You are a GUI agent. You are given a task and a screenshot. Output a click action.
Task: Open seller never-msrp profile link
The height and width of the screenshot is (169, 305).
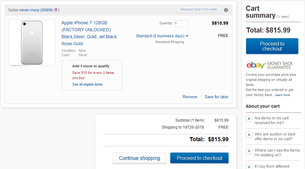[x=29, y=10]
